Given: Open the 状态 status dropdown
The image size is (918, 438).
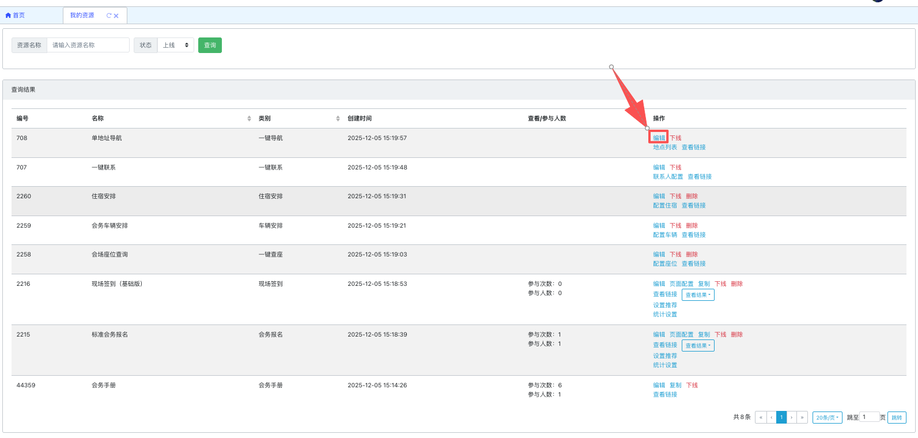Looking at the screenshot, I should (x=176, y=45).
